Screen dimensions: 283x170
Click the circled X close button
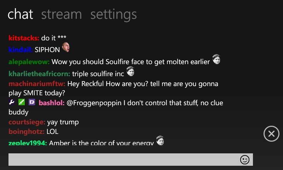tap(271, 134)
